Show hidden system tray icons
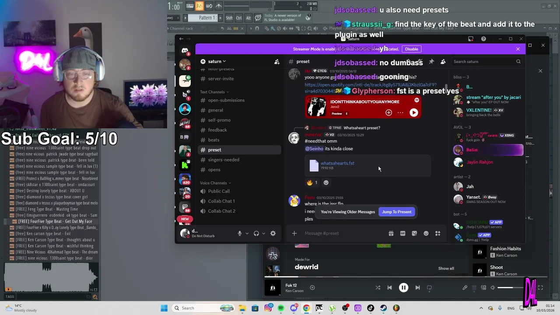560x315 pixels. (481, 308)
